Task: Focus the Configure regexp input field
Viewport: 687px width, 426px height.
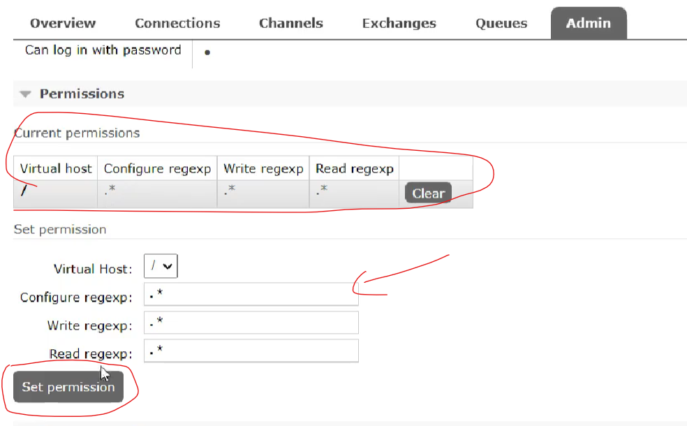Action: (x=251, y=294)
